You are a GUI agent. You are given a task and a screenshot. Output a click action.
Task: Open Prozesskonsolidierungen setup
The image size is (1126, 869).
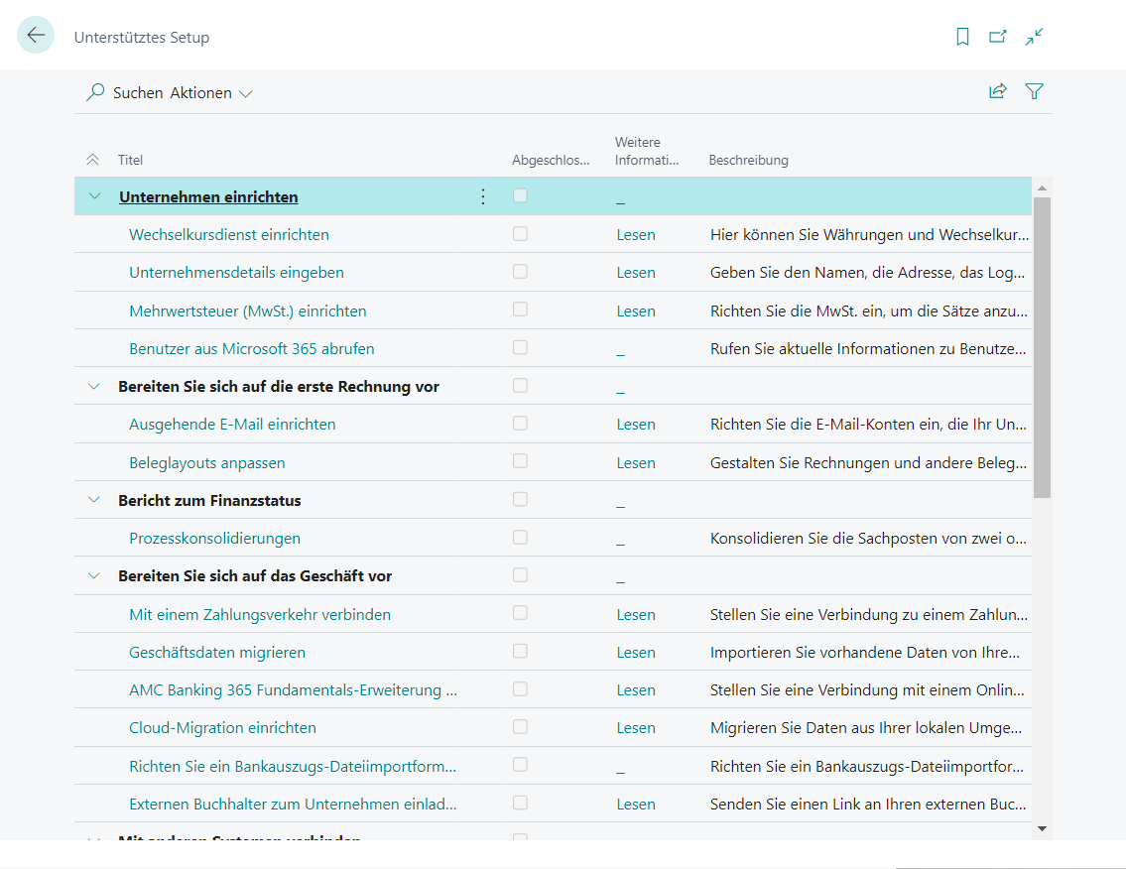click(214, 539)
